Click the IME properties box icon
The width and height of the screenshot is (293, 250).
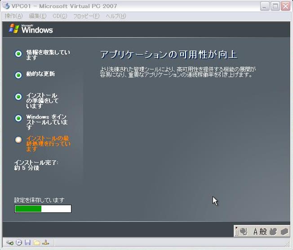click(284, 232)
